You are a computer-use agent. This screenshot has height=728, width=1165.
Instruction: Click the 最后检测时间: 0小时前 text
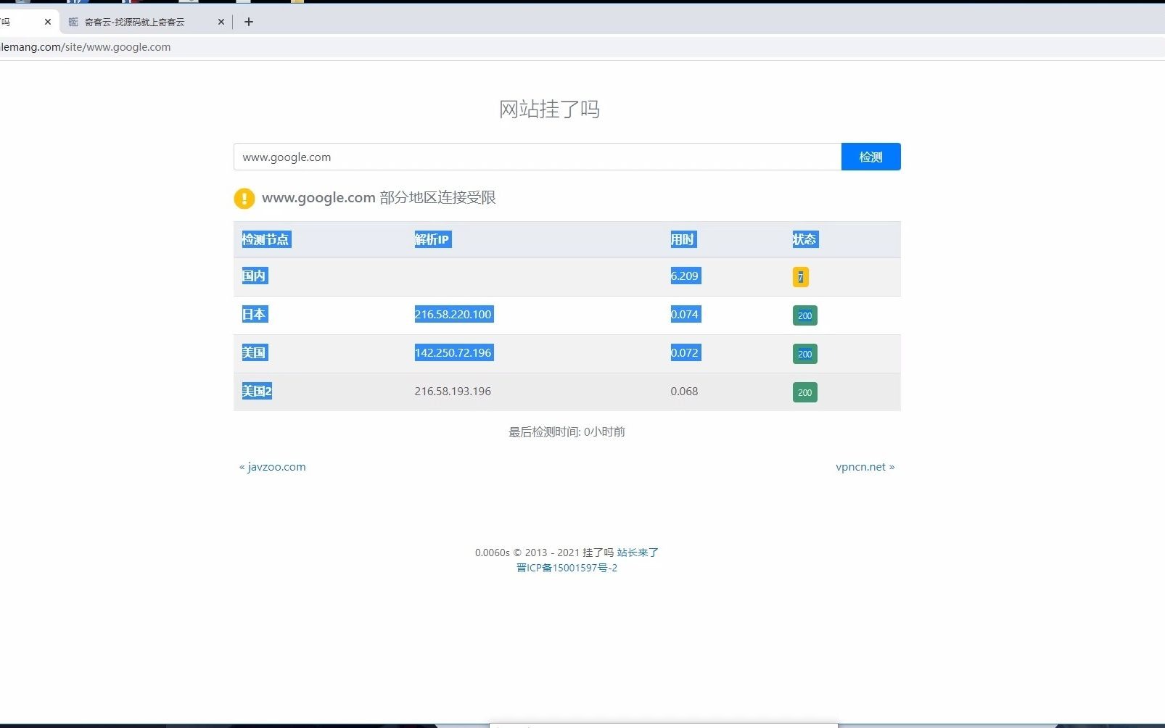(567, 432)
